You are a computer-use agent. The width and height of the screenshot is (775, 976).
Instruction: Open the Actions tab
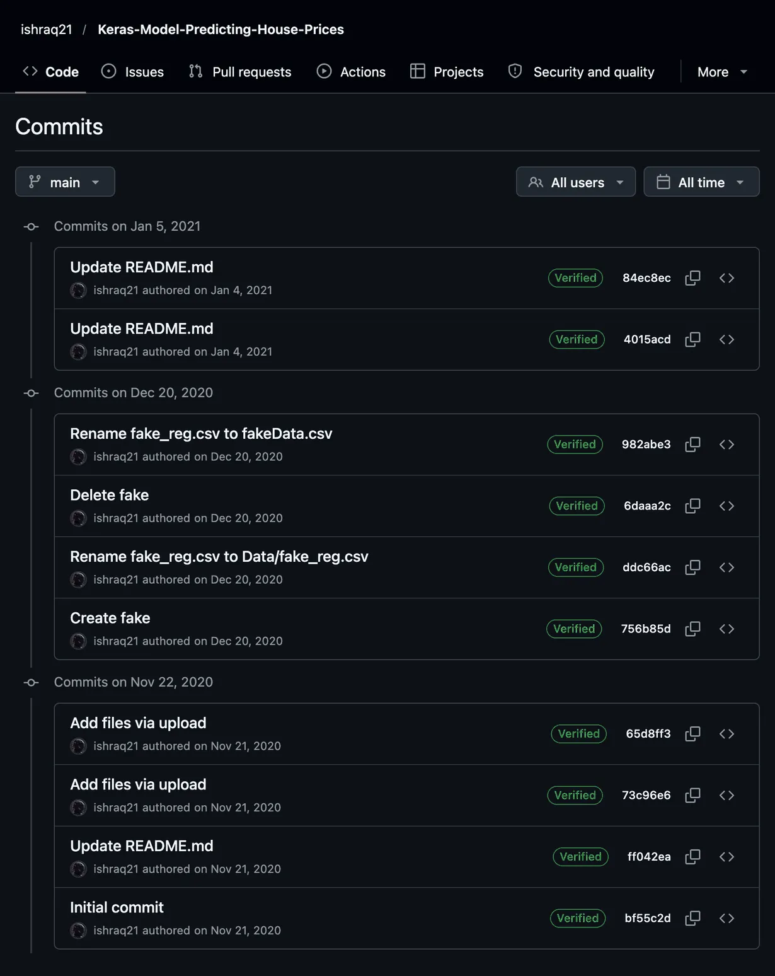coord(351,72)
